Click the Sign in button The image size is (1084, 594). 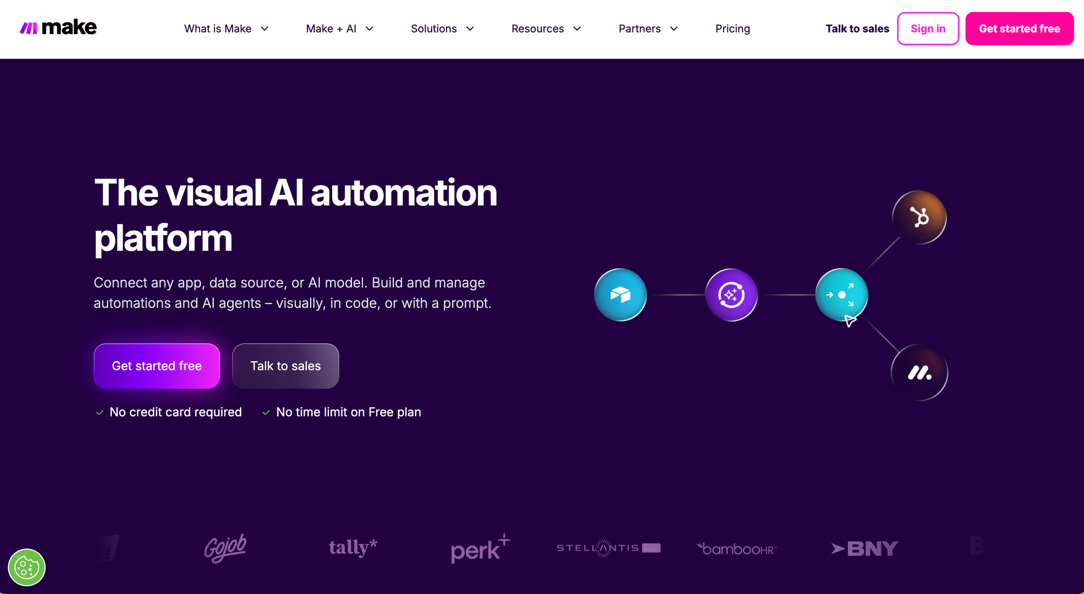coord(928,29)
